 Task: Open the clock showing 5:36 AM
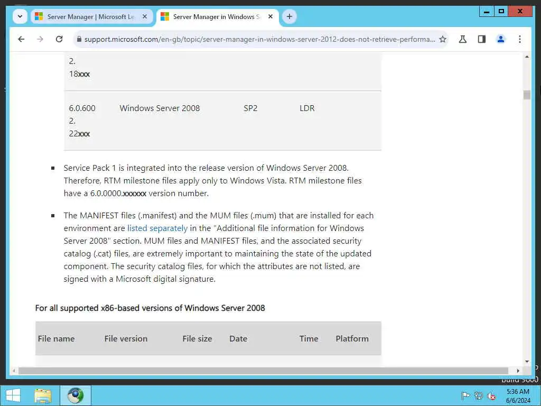pyautogui.click(x=518, y=395)
